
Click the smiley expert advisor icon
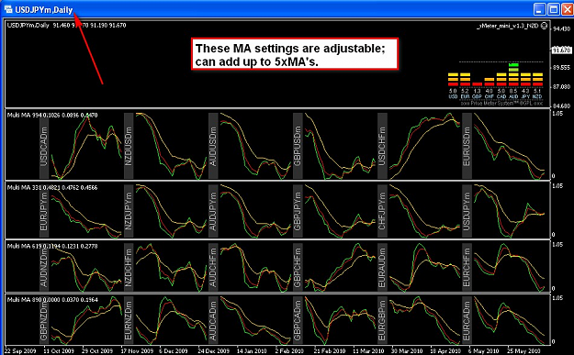pos(544,26)
